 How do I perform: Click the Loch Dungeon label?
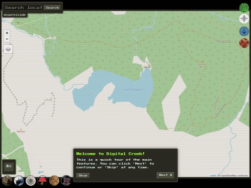tap(134, 90)
